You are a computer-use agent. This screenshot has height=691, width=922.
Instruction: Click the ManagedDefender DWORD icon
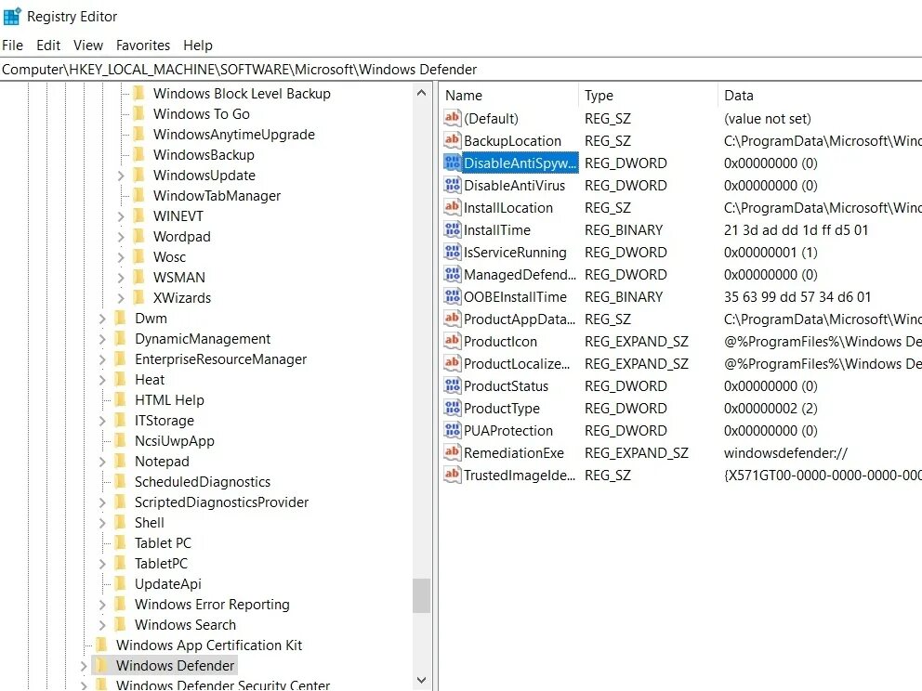point(453,274)
